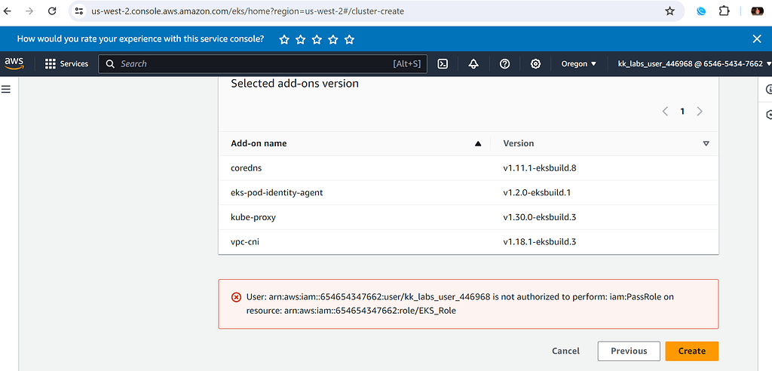Sort by Version column arrow
Viewport: 772px width, 371px height.
706,143
